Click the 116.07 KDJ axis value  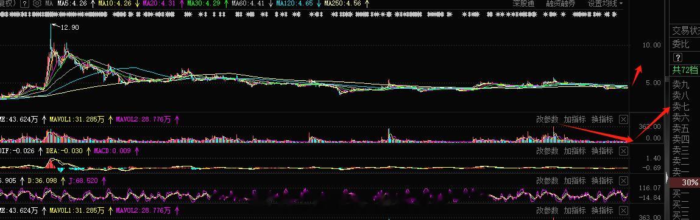pyautogui.click(x=651, y=188)
